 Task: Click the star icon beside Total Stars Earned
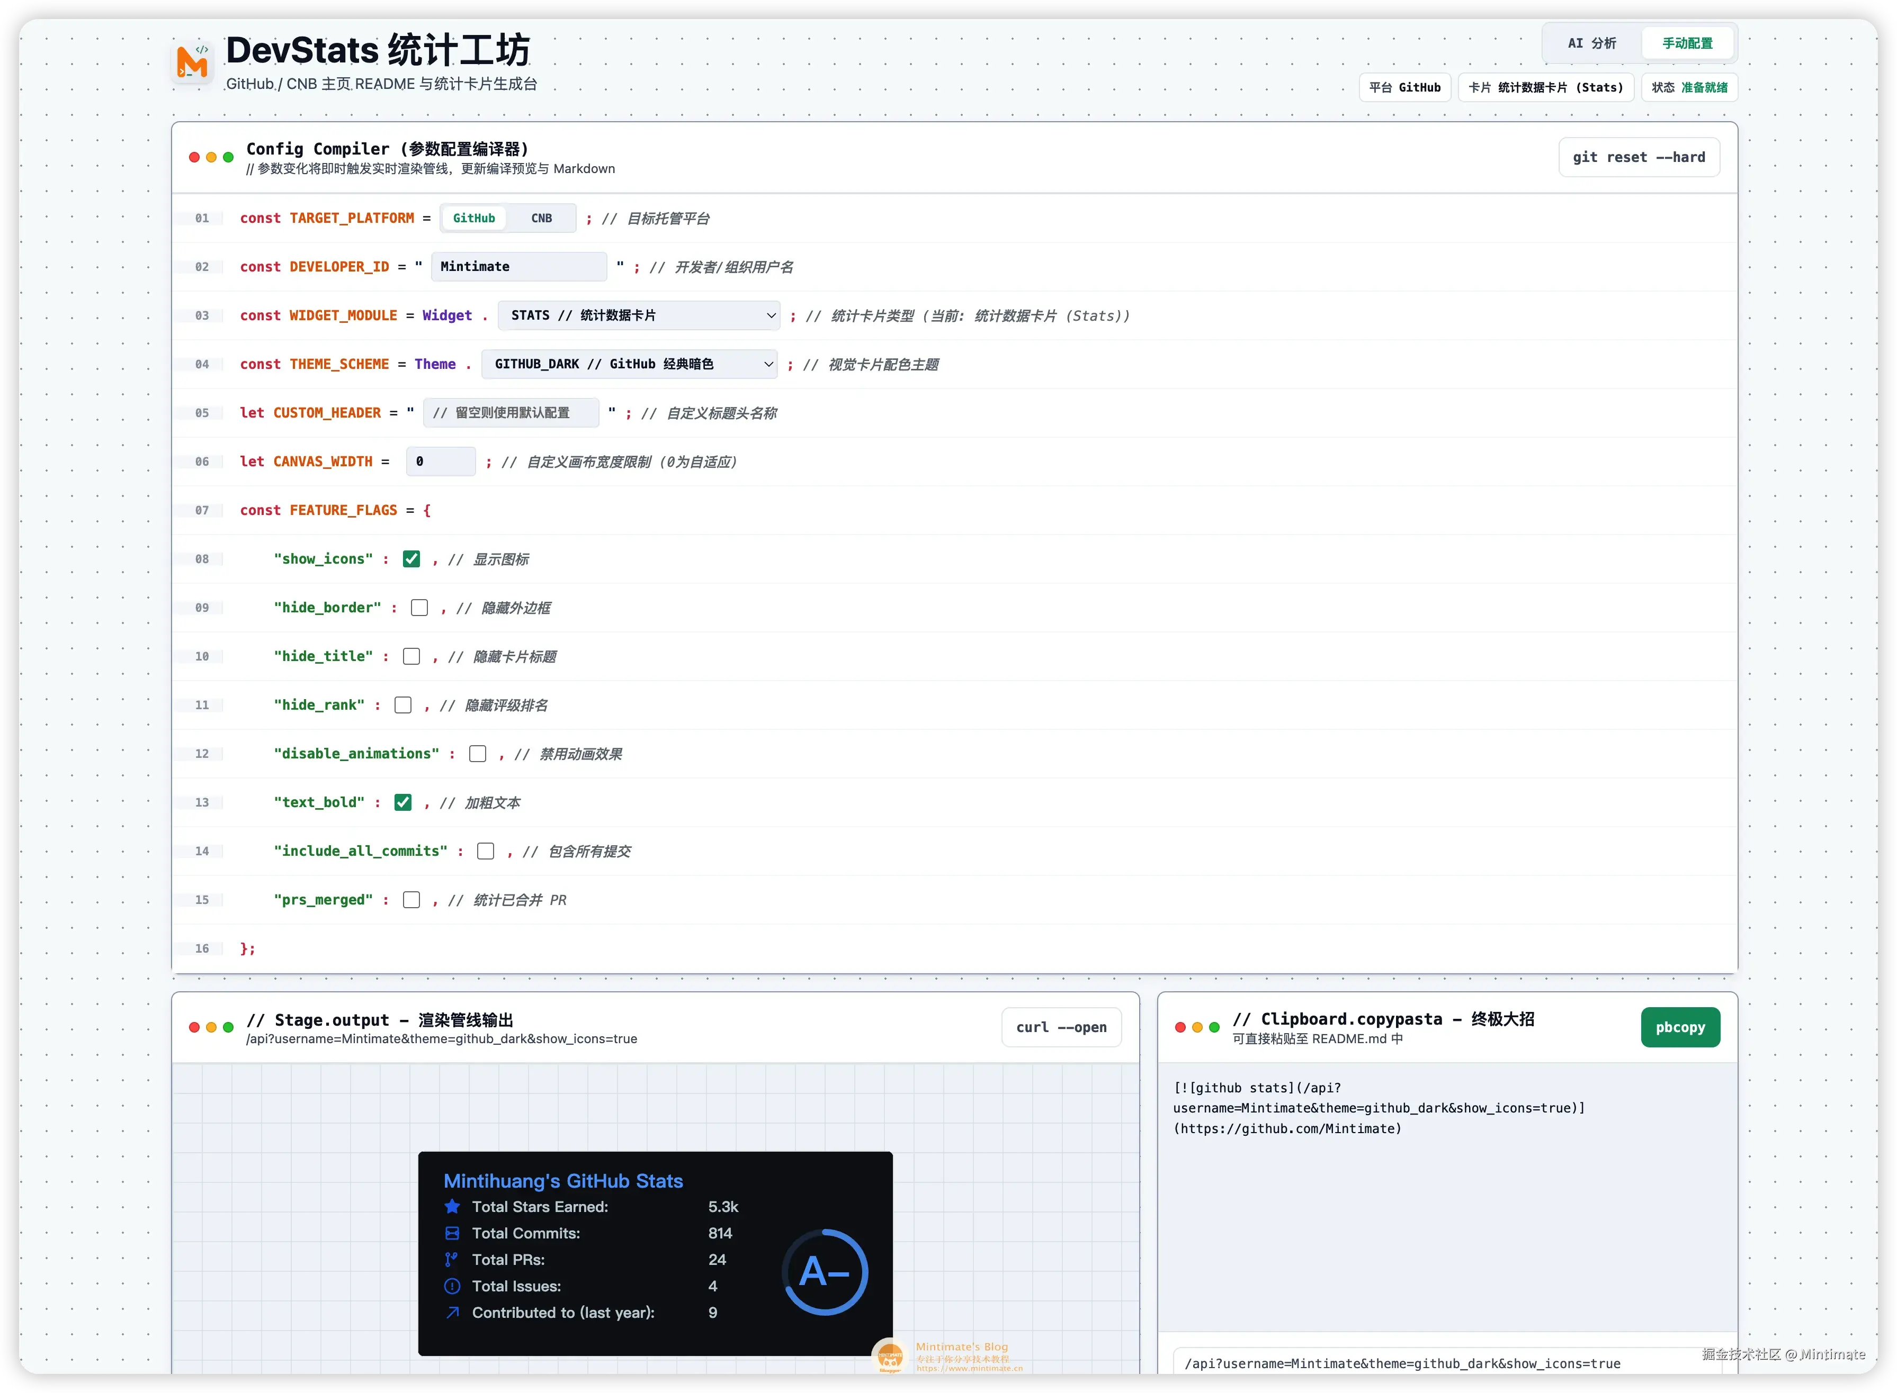click(x=452, y=1207)
